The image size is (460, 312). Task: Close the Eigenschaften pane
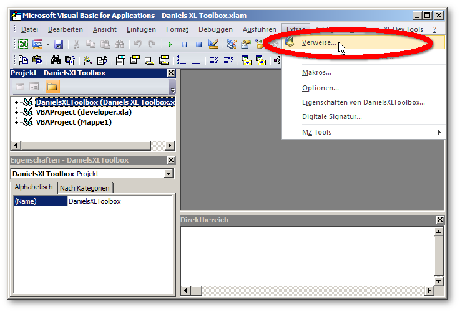[171, 160]
